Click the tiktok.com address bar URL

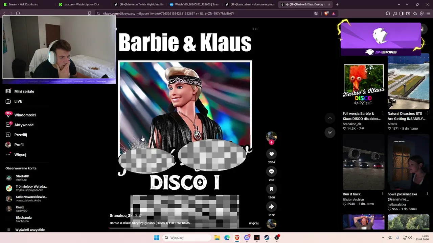pos(168,13)
